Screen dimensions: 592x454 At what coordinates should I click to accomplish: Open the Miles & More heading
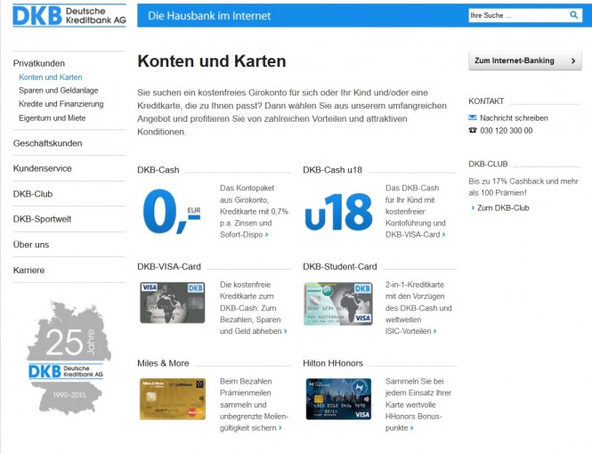(x=163, y=363)
